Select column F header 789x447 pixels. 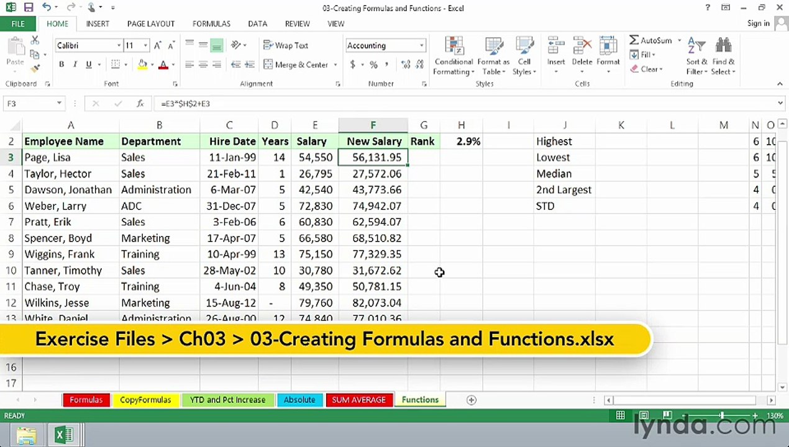[x=373, y=125]
